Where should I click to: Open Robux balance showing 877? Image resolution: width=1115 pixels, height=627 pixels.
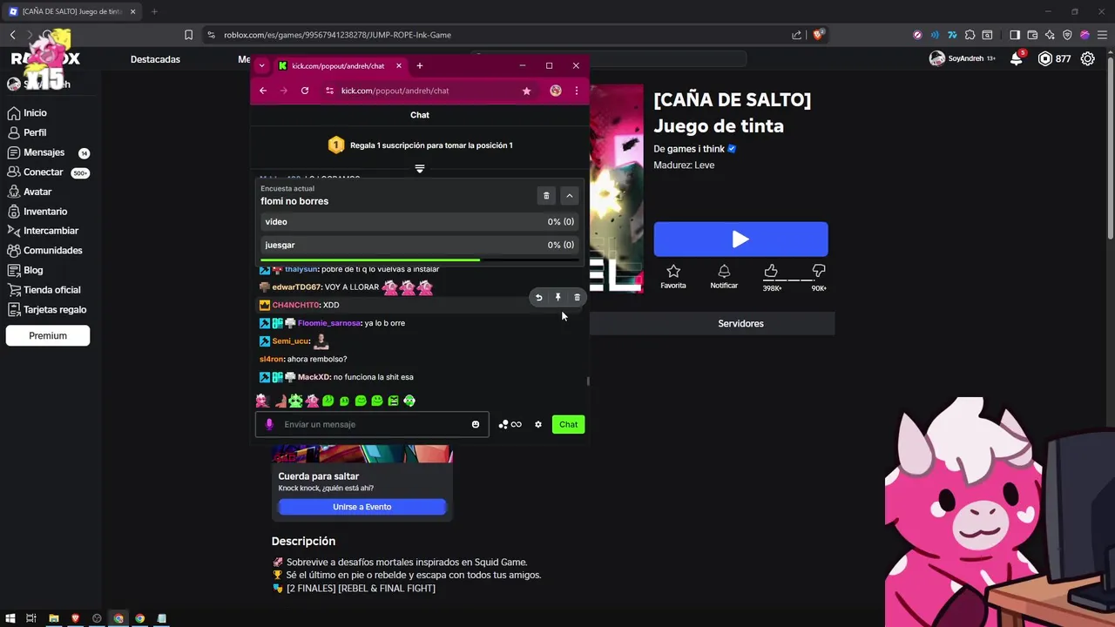(1055, 59)
